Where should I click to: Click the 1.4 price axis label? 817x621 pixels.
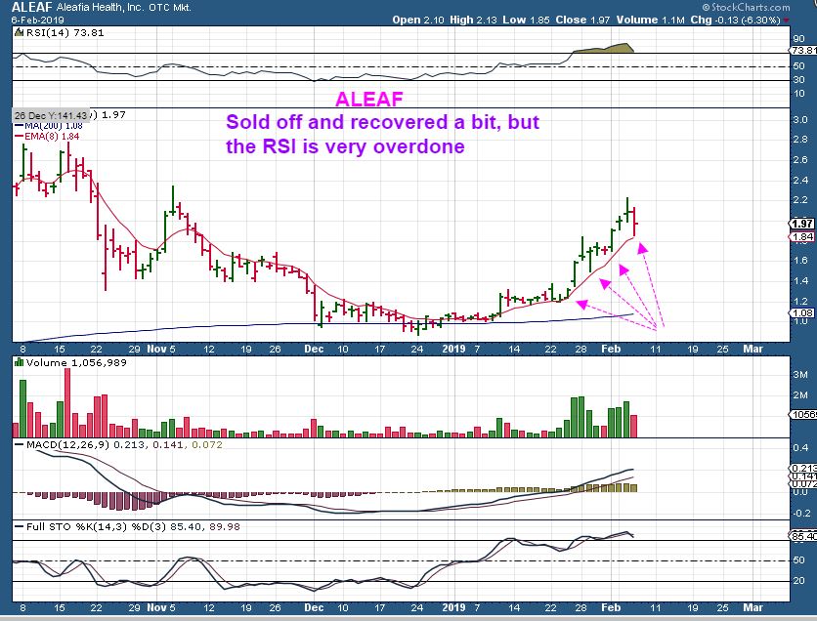tap(799, 281)
